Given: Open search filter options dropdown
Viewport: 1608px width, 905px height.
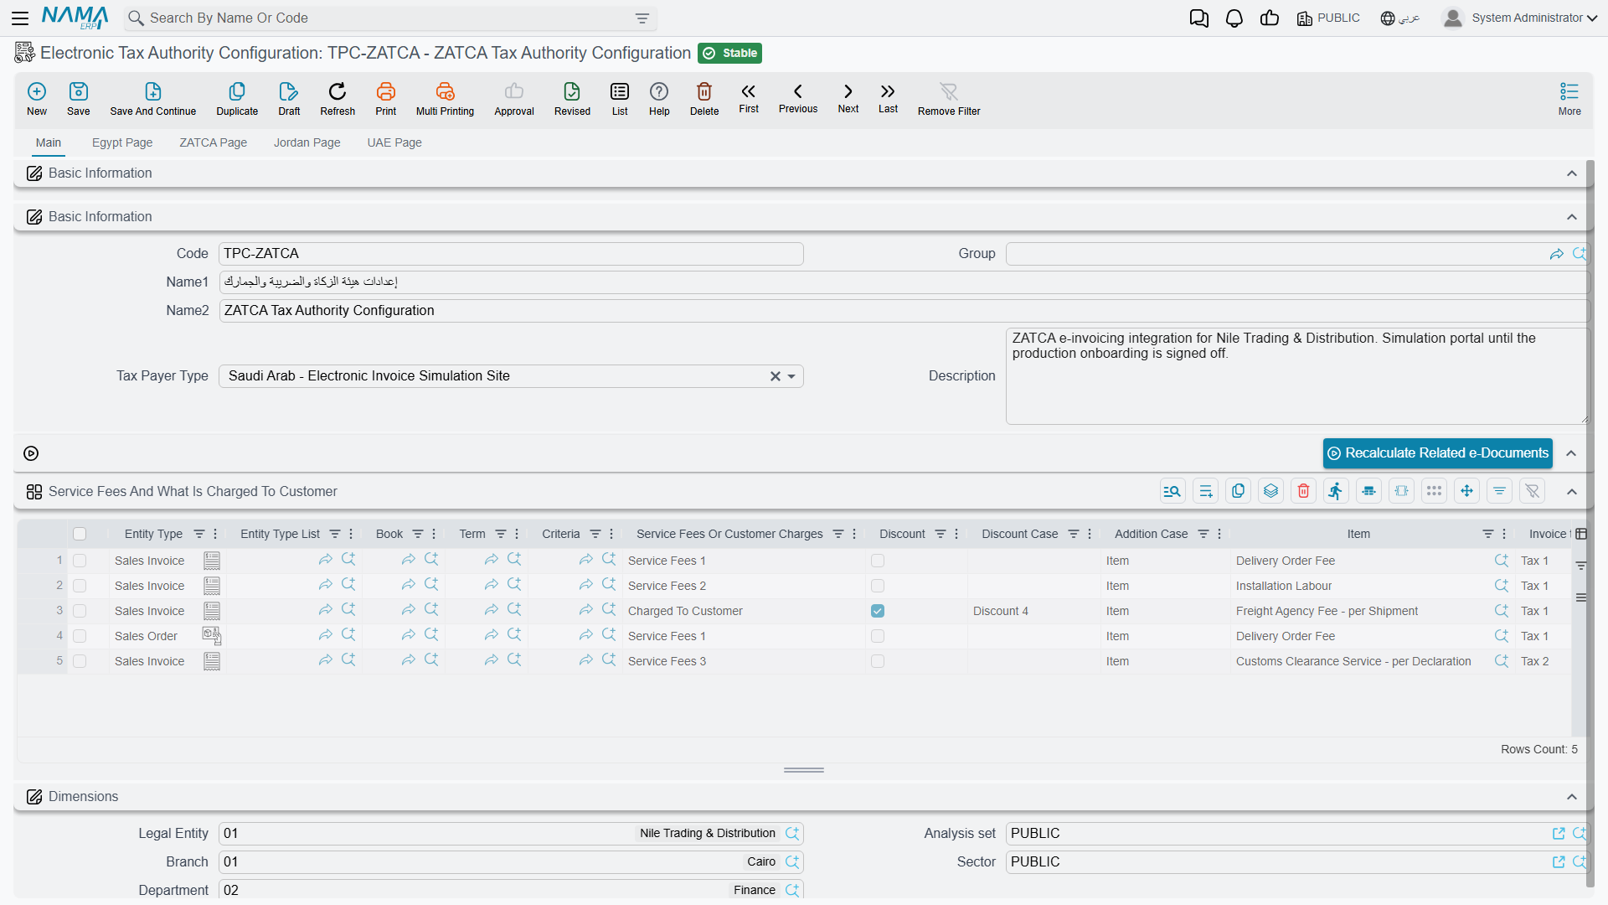Looking at the screenshot, I should click(x=642, y=18).
